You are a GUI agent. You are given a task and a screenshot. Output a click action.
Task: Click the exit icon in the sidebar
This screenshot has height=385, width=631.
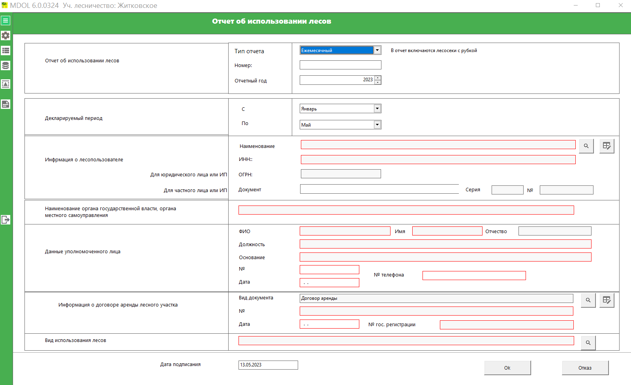pos(6,220)
